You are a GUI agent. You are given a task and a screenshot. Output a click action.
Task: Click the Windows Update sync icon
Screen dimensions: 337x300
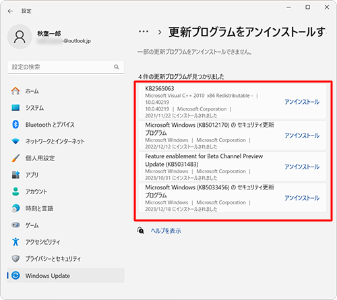[16, 276]
